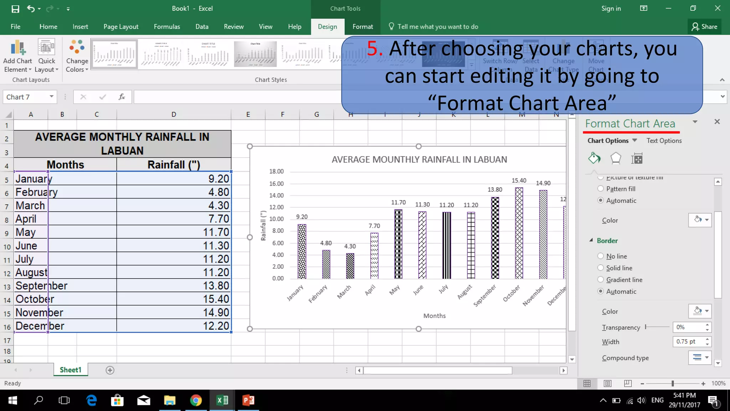Click the Share button

coord(704,27)
